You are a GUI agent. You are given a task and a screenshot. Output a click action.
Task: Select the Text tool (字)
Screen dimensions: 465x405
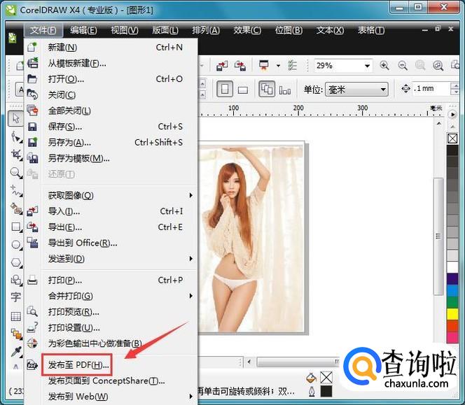tap(15, 297)
